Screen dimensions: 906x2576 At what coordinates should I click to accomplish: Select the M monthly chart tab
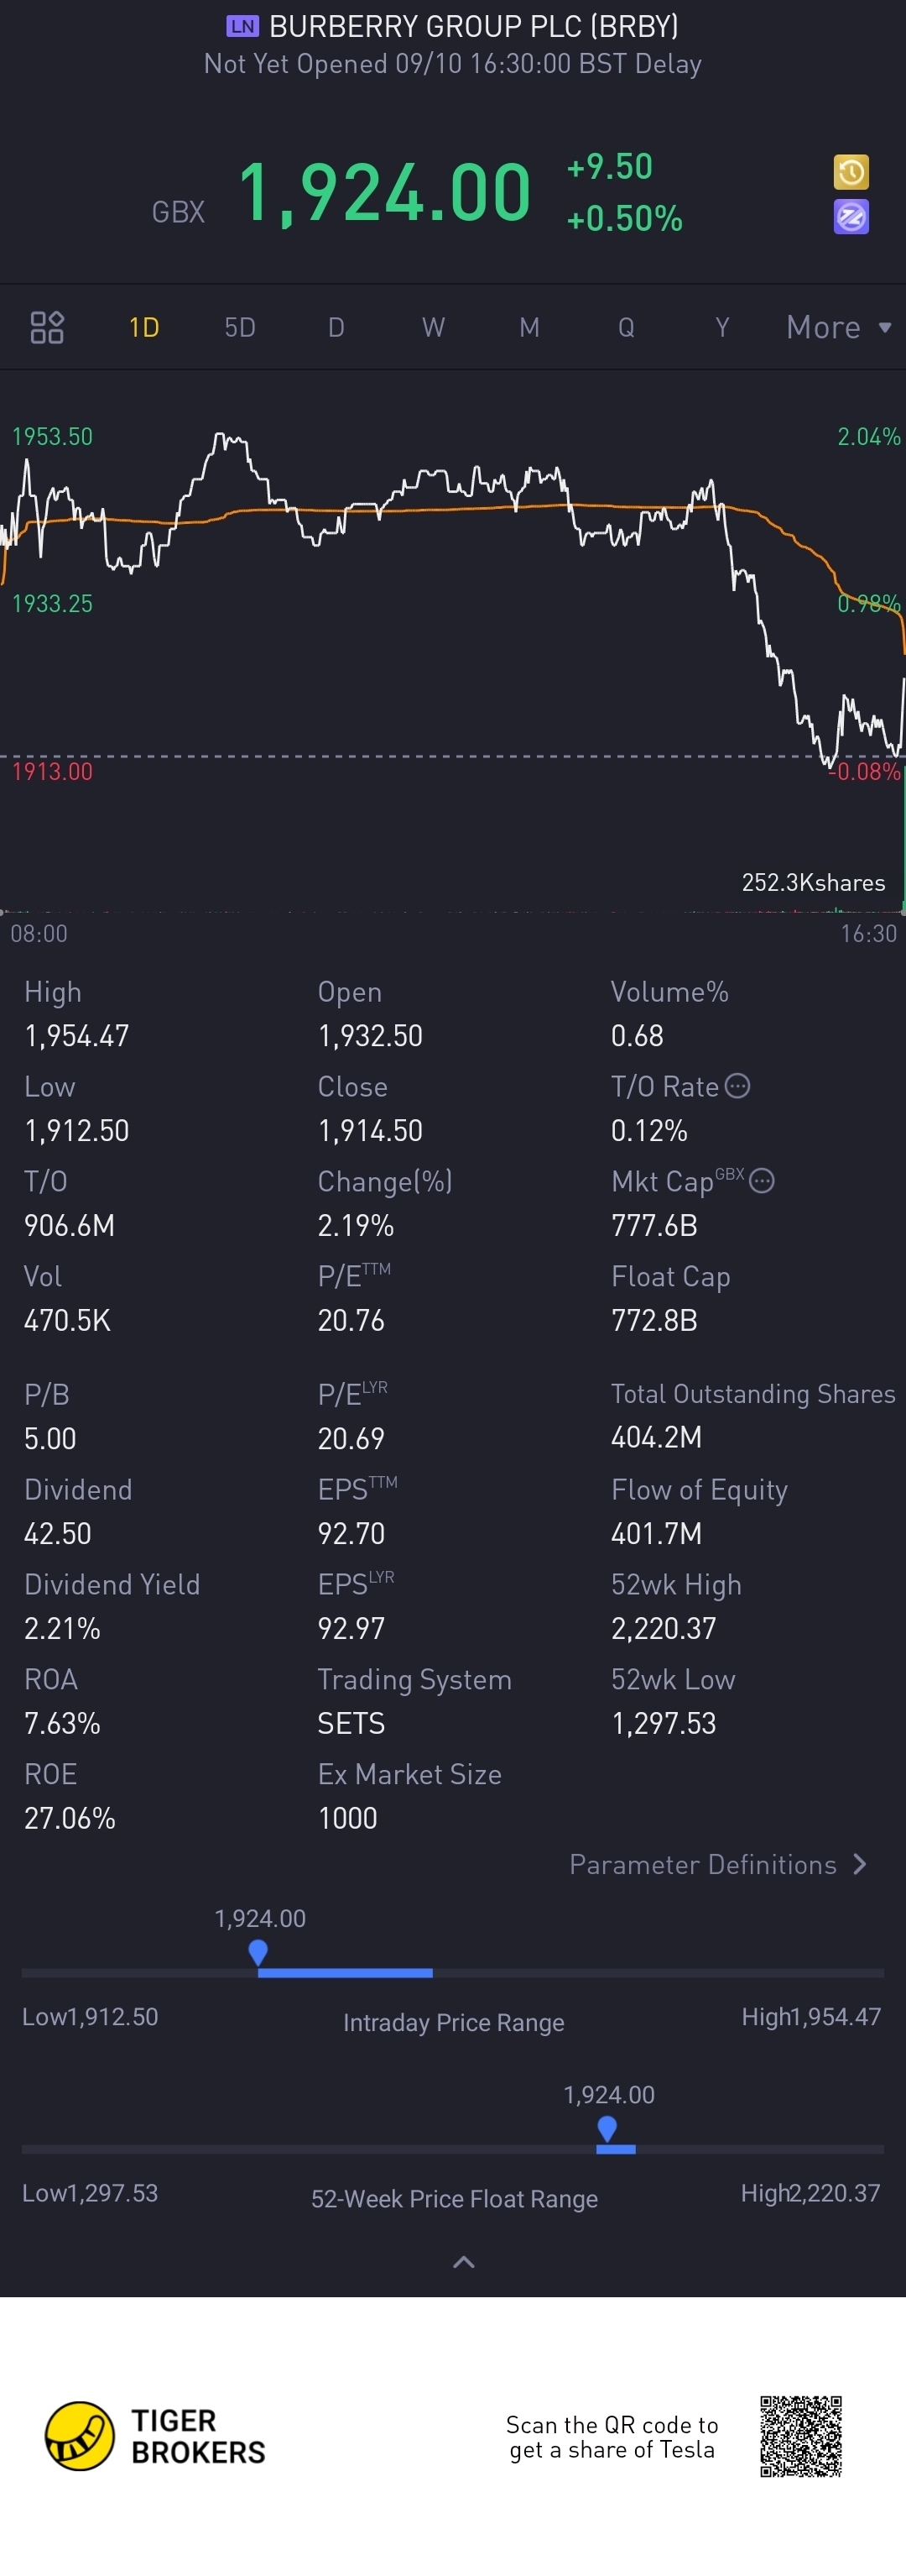529,327
